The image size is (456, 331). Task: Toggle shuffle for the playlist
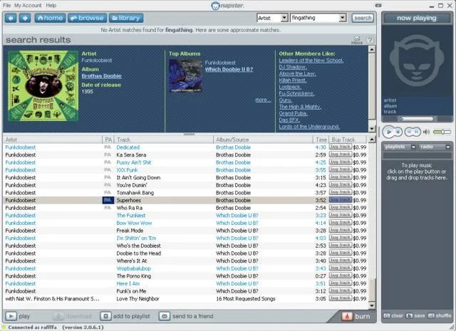(x=440, y=315)
